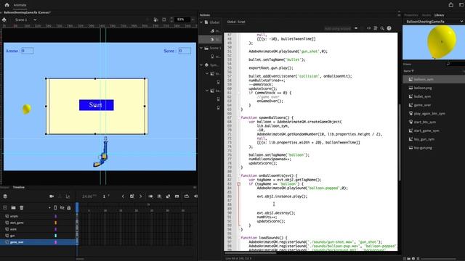Click the create tween icon in timeline

[168, 196]
